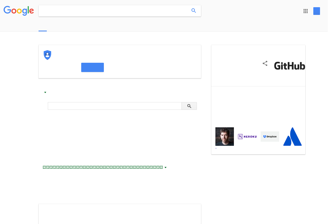Expand the arrow beside the second result URL
329x224 pixels.
166,167
